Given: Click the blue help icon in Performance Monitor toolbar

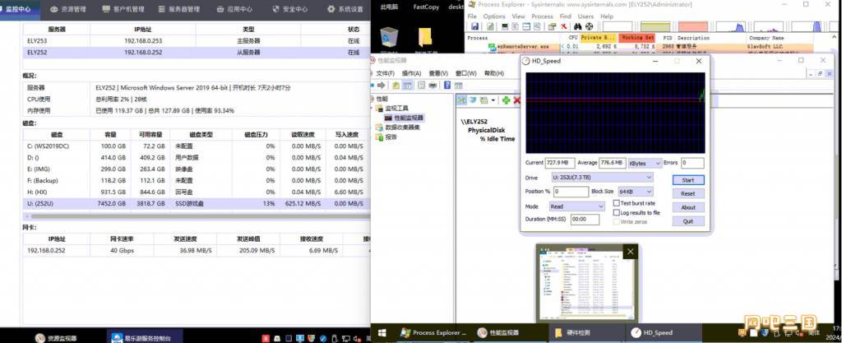Looking at the screenshot, I should coord(447,86).
